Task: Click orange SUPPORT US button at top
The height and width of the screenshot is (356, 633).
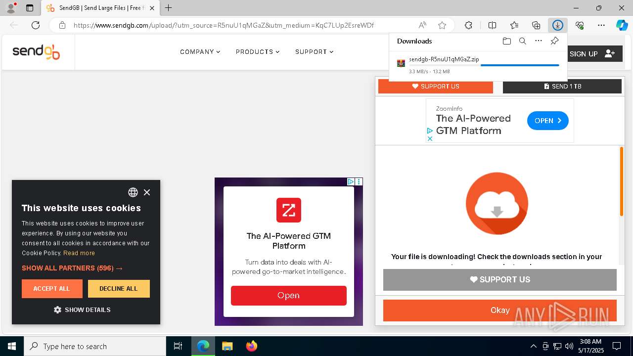Action: pyautogui.click(x=436, y=86)
